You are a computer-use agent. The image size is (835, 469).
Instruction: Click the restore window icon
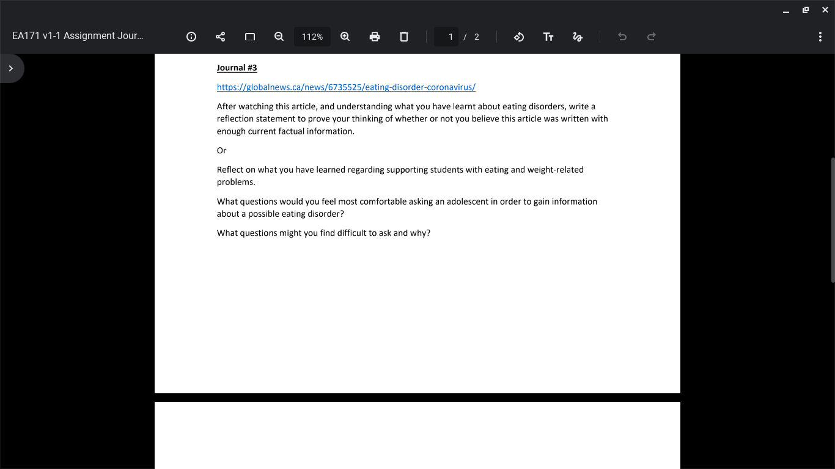point(805,10)
